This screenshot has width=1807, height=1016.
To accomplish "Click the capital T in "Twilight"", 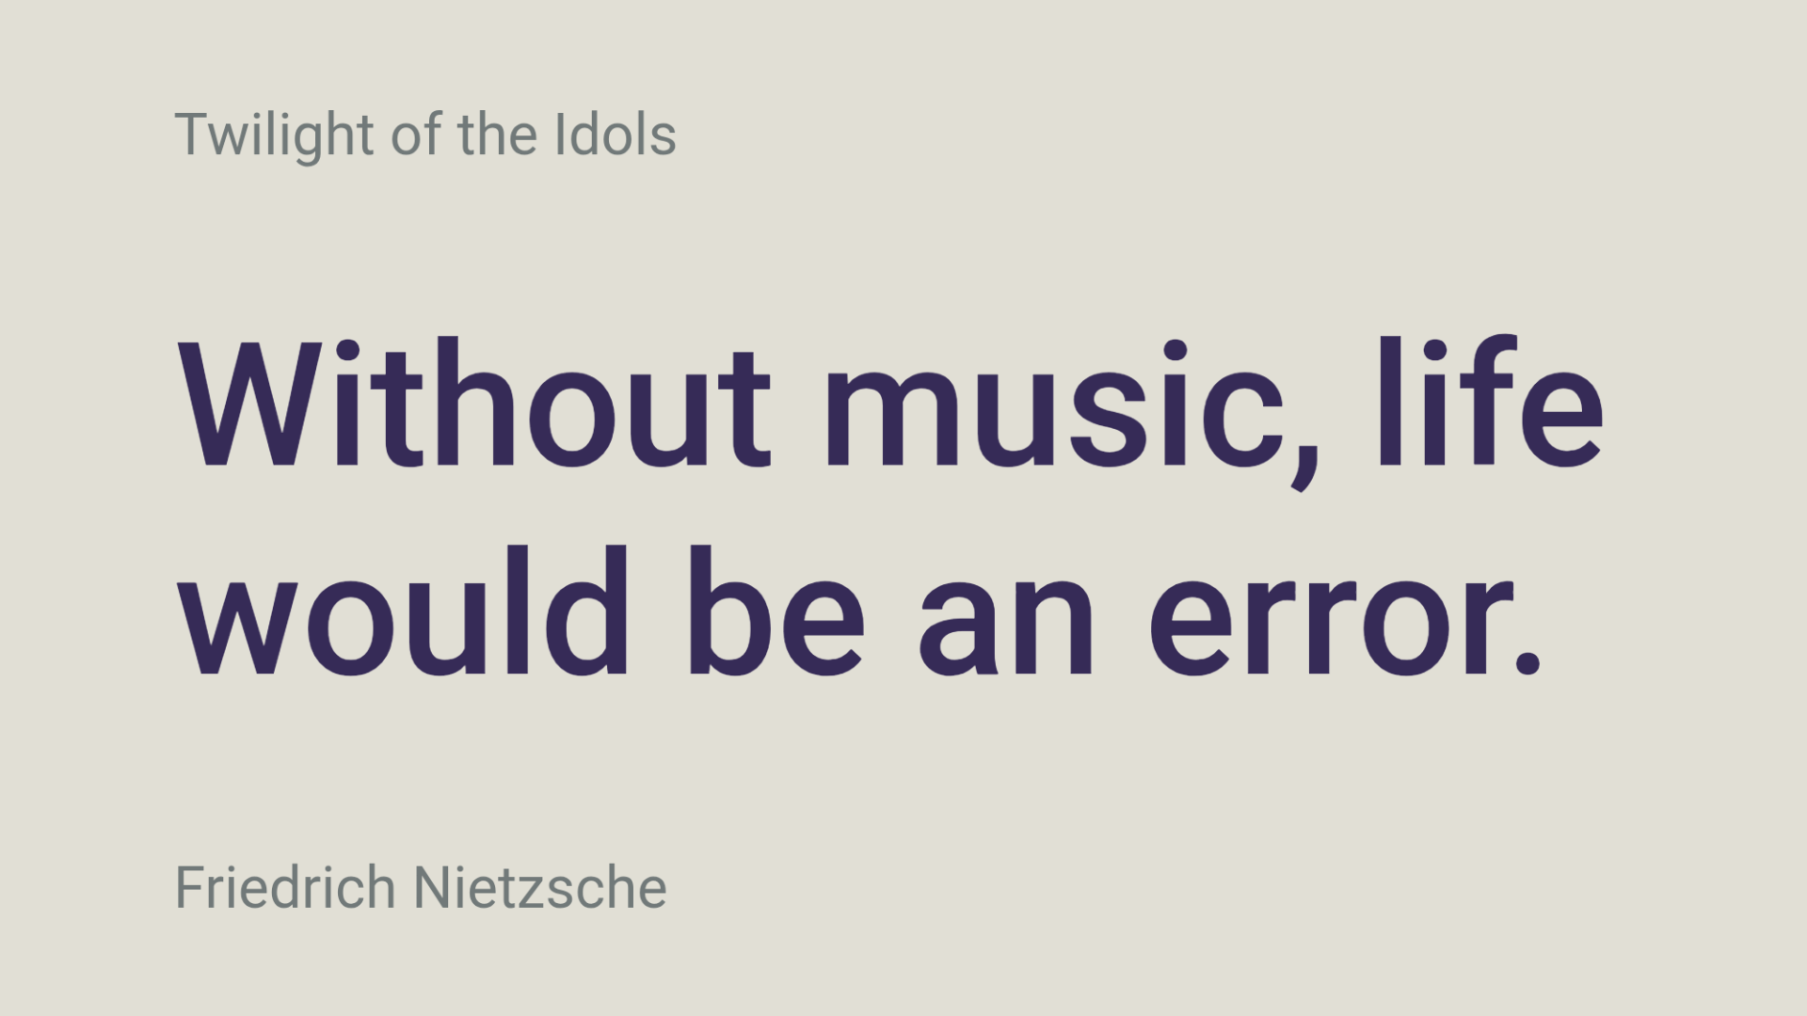I will pos(191,135).
